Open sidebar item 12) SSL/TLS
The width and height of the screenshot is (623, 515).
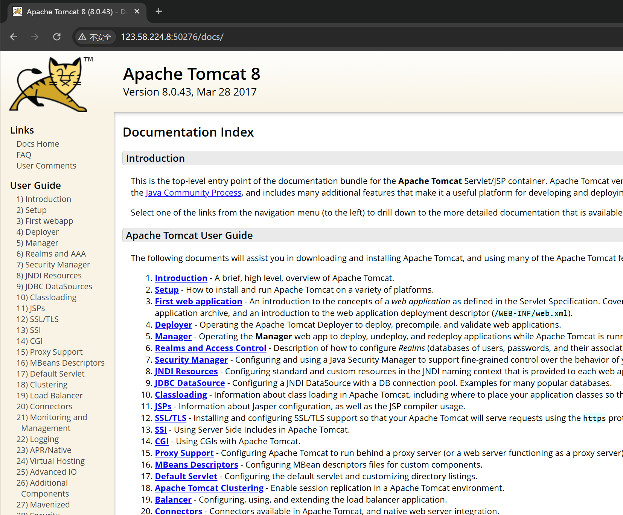(x=38, y=319)
